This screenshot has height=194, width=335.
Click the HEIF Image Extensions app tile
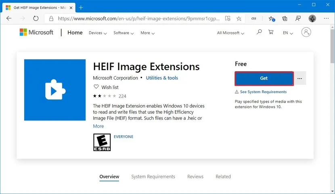point(55,90)
